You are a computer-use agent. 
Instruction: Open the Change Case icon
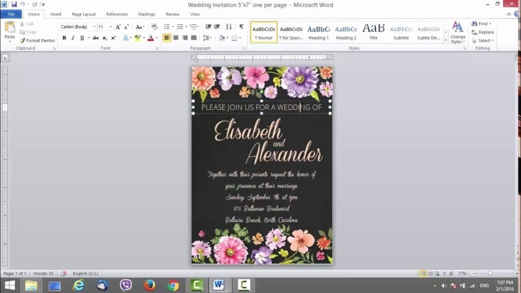(140, 27)
